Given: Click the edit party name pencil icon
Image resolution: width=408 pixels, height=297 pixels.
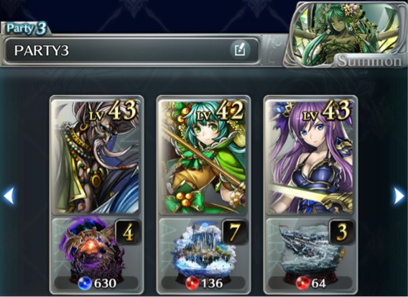Looking at the screenshot, I should coord(240,50).
